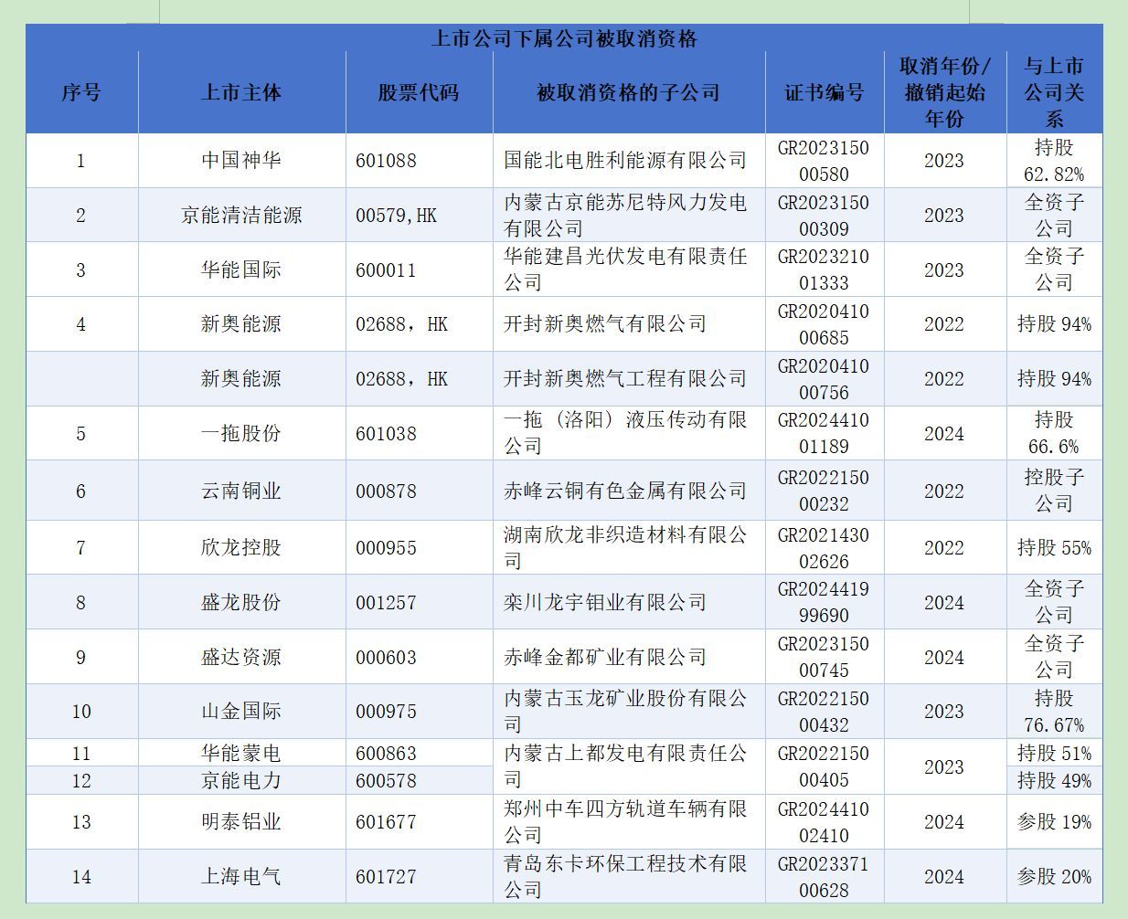The width and height of the screenshot is (1128, 919).
Task: Select stock code 600863
Action: [x=419, y=753]
